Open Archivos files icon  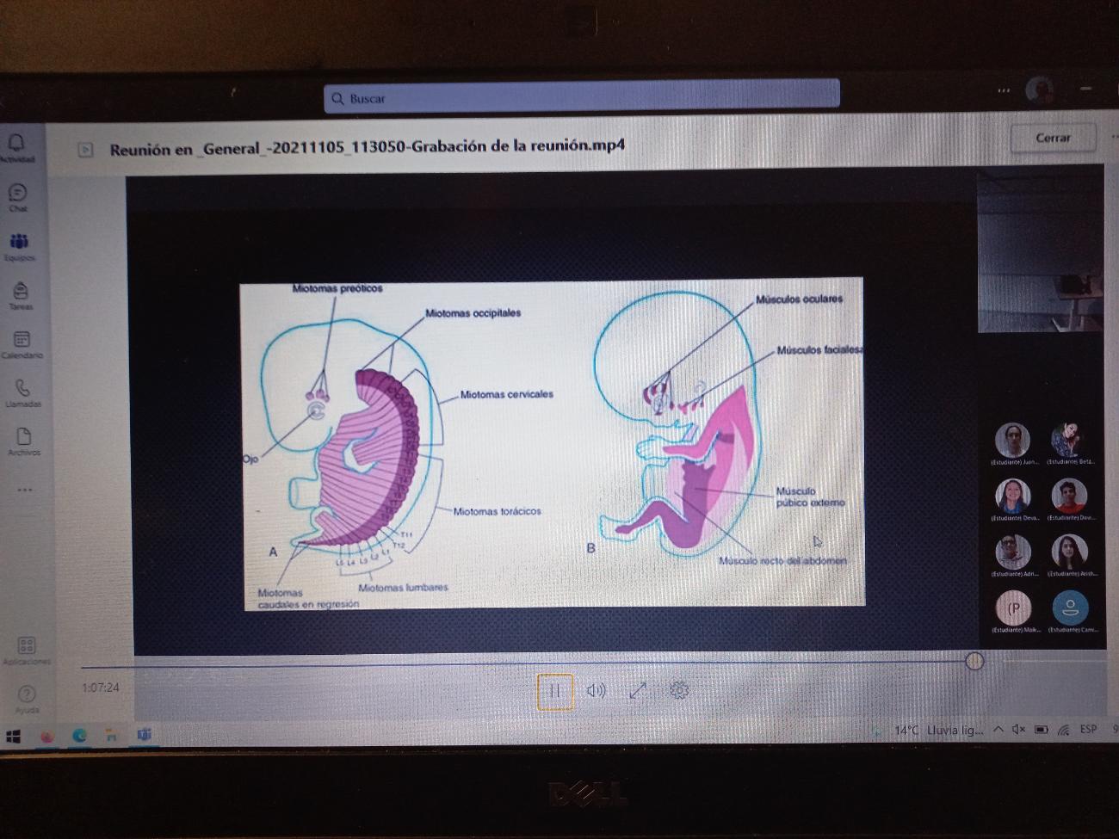point(23,437)
